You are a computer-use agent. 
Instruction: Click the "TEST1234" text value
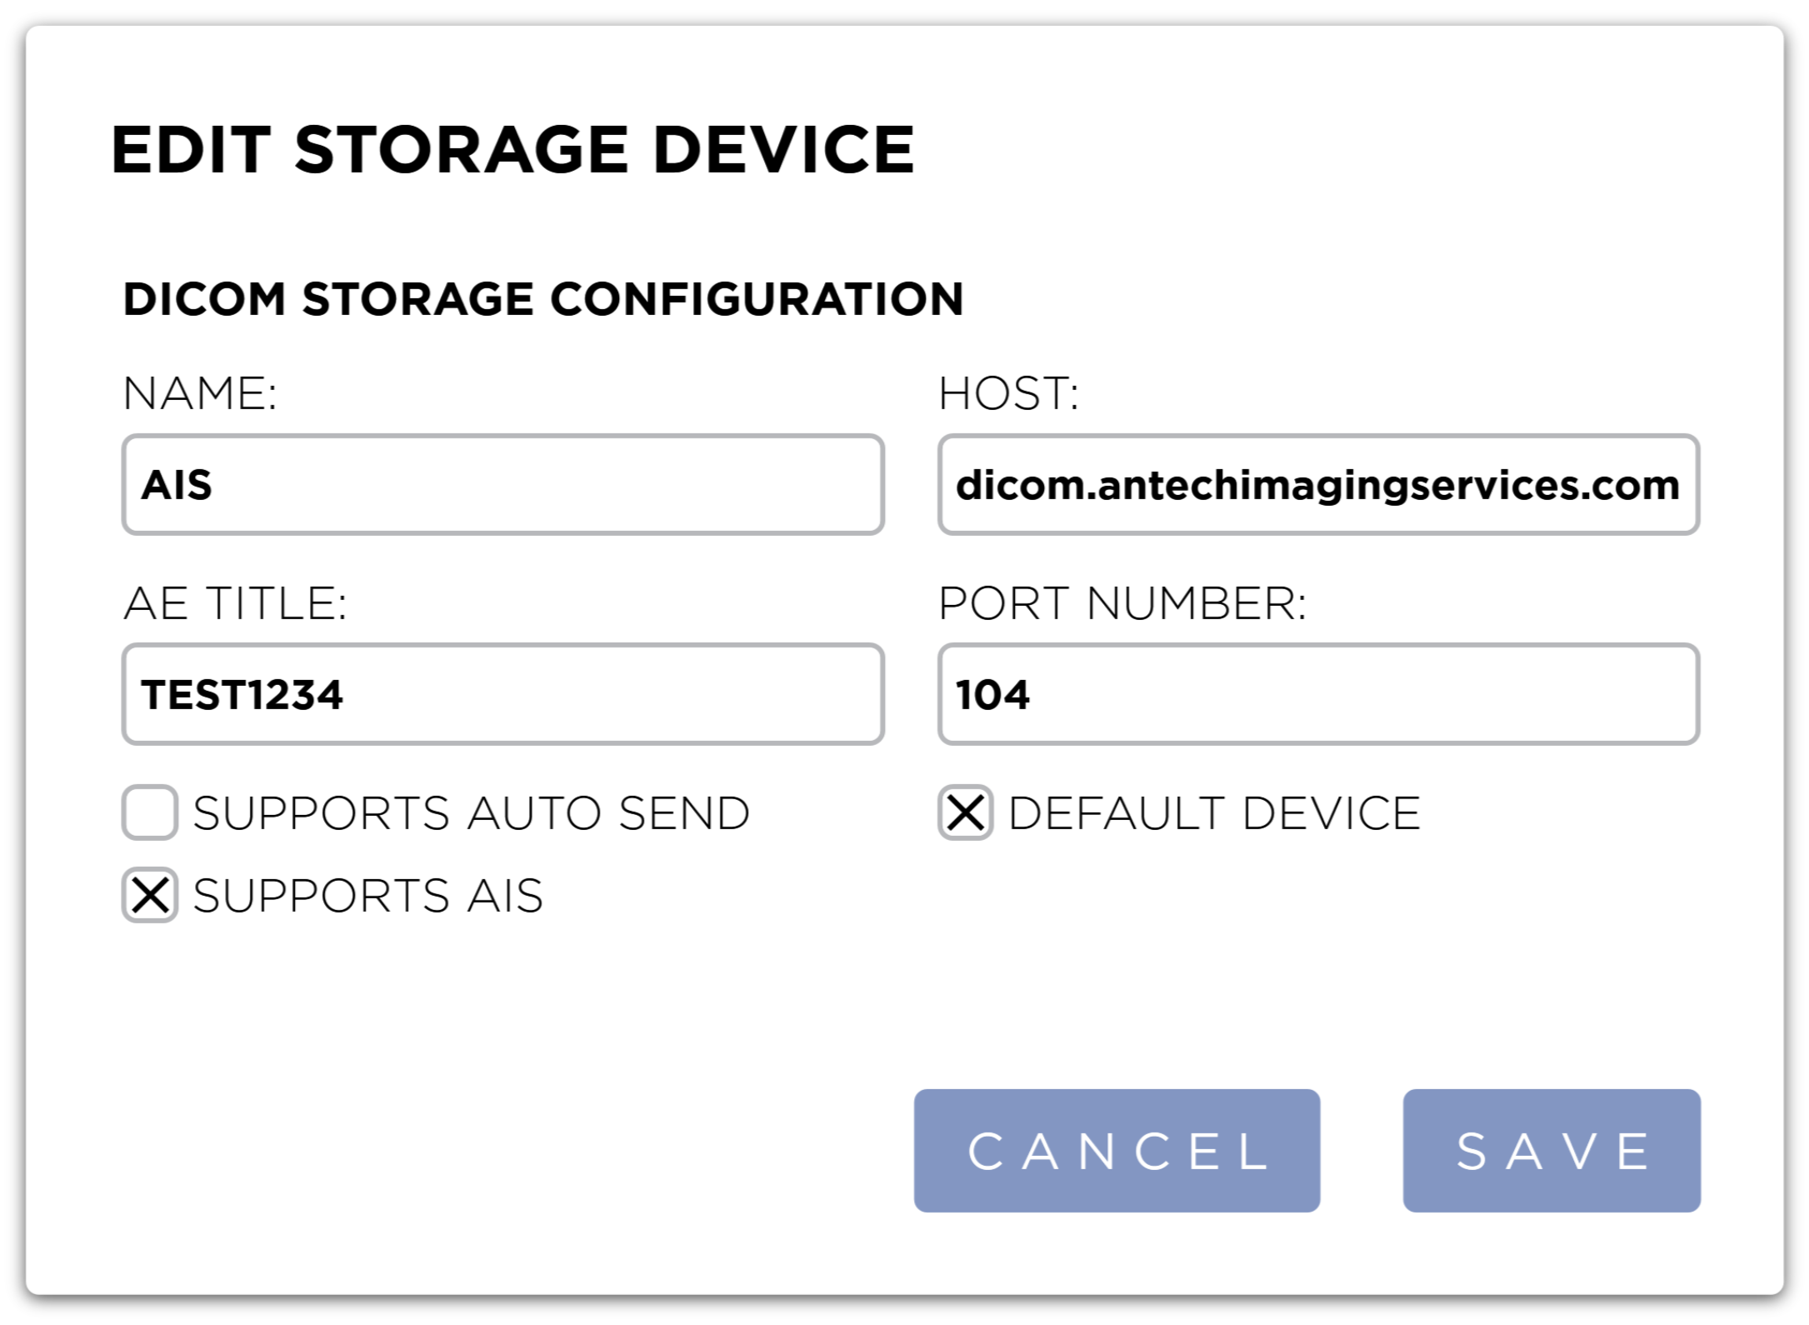tap(242, 695)
